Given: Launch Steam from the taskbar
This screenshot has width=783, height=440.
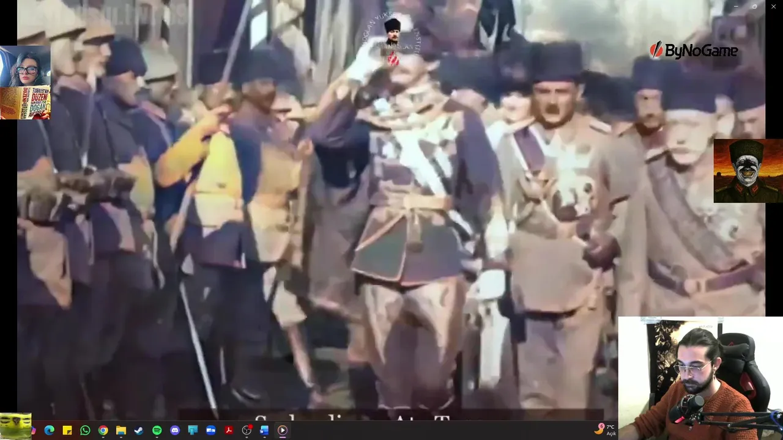Looking at the screenshot, I should pyautogui.click(x=139, y=430).
